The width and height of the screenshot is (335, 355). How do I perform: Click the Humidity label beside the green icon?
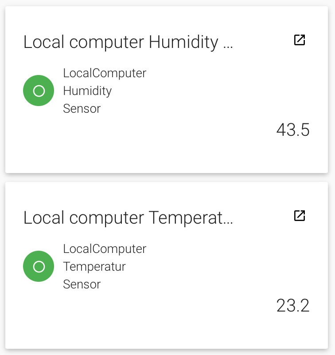coord(87,91)
